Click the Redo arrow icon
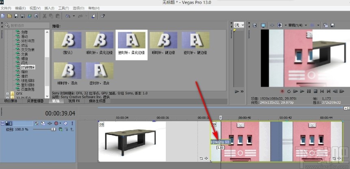350x169 pixels. click(80, 16)
